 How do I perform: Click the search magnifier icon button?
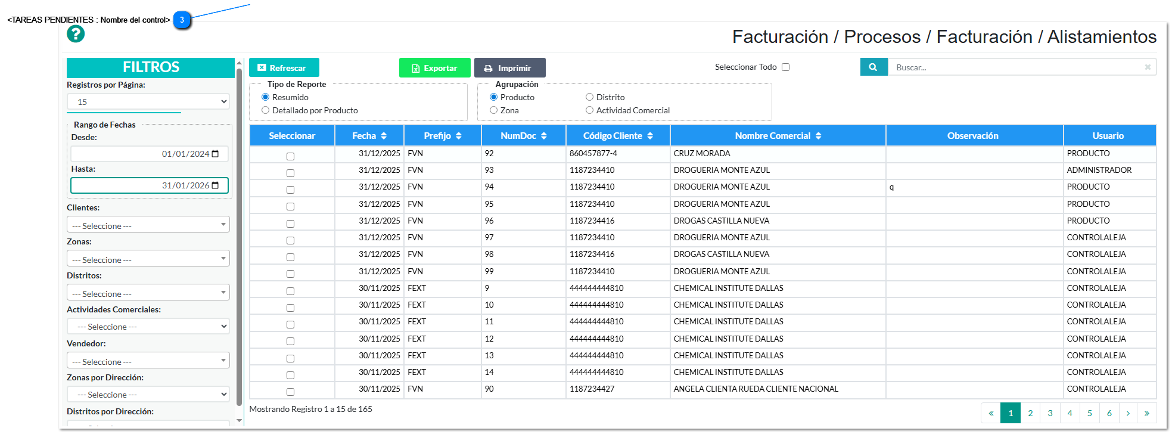point(873,67)
